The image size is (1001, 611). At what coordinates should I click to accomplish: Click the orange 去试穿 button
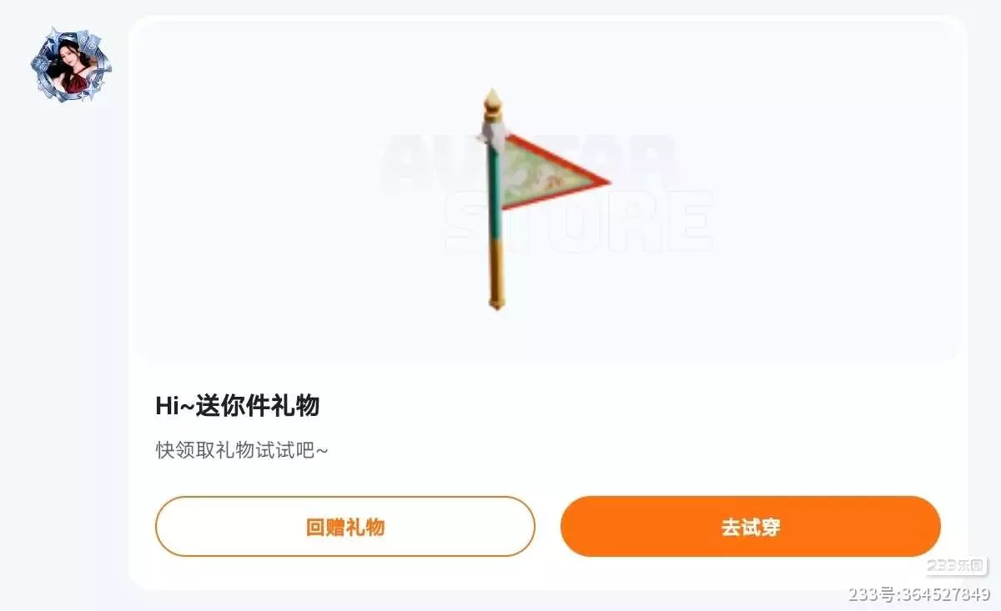click(750, 527)
